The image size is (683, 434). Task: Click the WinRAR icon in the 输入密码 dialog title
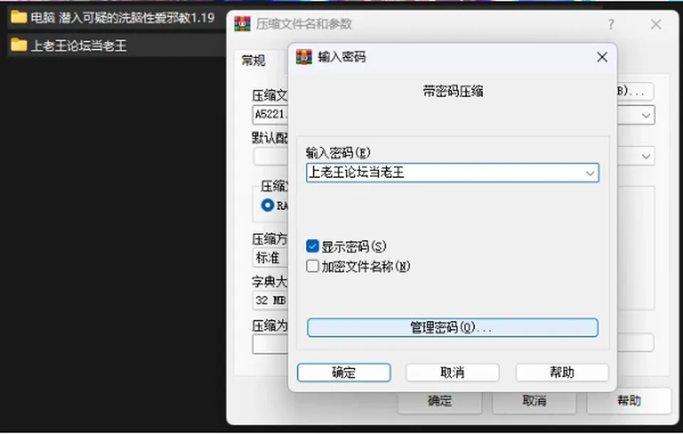(x=304, y=57)
